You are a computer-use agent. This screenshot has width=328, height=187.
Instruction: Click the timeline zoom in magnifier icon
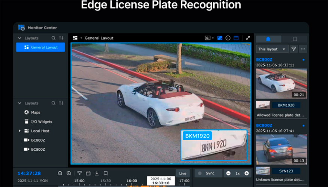tap(69, 173)
